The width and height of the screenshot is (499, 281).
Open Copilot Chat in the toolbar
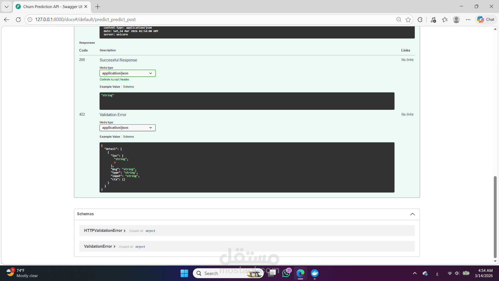click(x=486, y=20)
